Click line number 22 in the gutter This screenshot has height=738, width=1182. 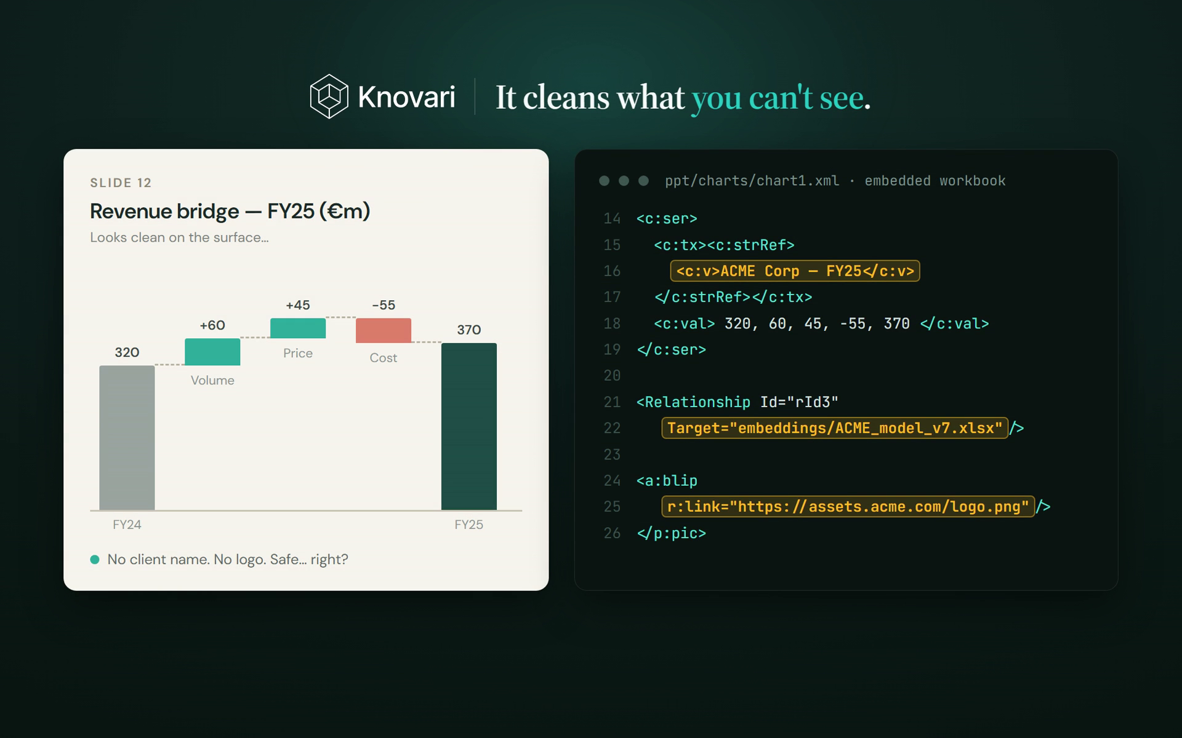click(x=612, y=428)
